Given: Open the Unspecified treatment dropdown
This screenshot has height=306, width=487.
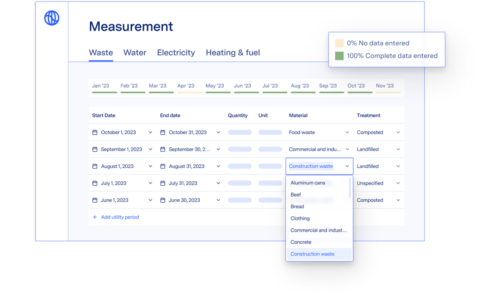Looking at the screenshot, I should tap(397, 183).
